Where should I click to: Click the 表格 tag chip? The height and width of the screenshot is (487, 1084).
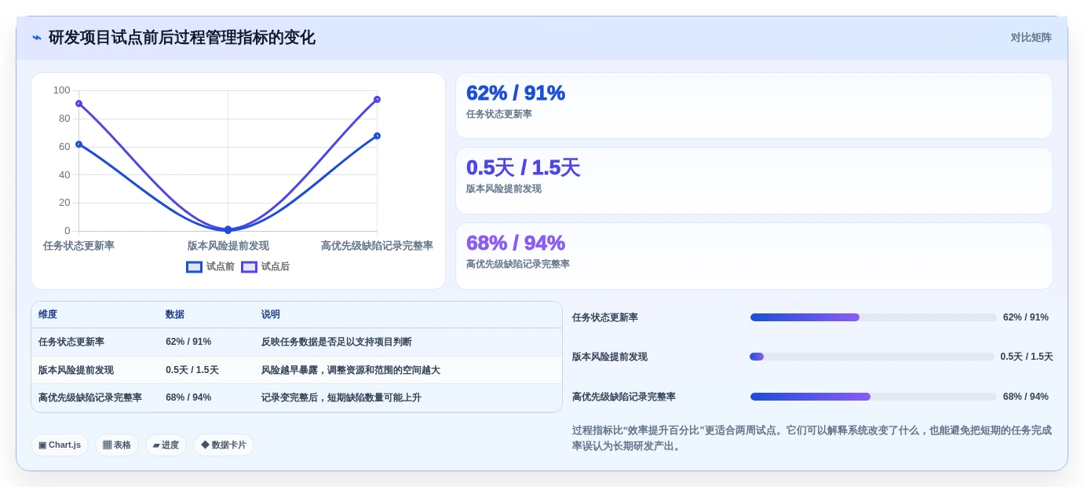[x=117, y=445]
